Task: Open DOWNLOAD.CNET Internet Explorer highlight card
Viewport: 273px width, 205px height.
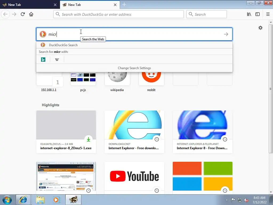Action: [x=134, y=132]
